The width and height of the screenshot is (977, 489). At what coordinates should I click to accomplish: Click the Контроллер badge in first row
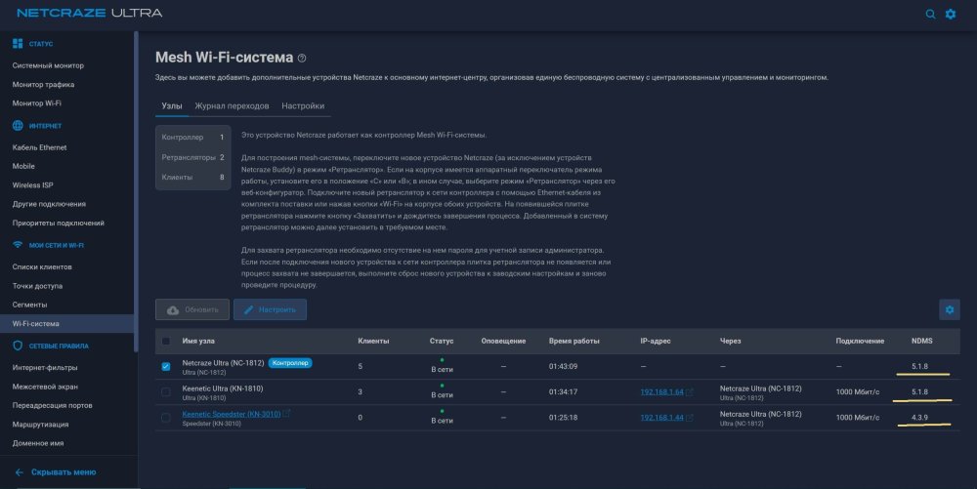click(x=290, y=363)
